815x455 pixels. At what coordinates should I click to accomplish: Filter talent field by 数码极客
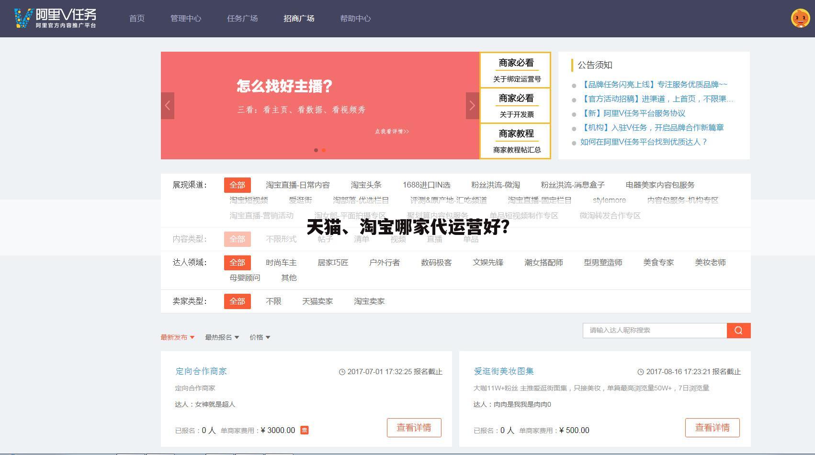pos(436,263)
